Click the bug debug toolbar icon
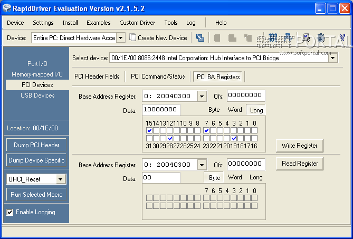Screen dimensions: 353x239 point(320,38)
